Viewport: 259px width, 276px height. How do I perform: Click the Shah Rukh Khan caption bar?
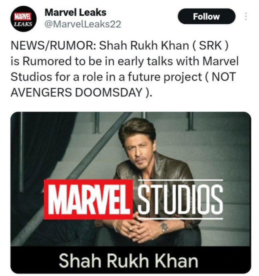click(x=131, y=260)
